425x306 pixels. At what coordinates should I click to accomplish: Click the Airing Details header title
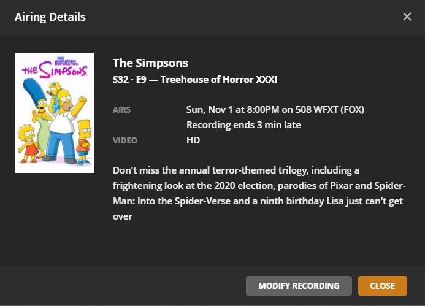click(x=50, y=17)
